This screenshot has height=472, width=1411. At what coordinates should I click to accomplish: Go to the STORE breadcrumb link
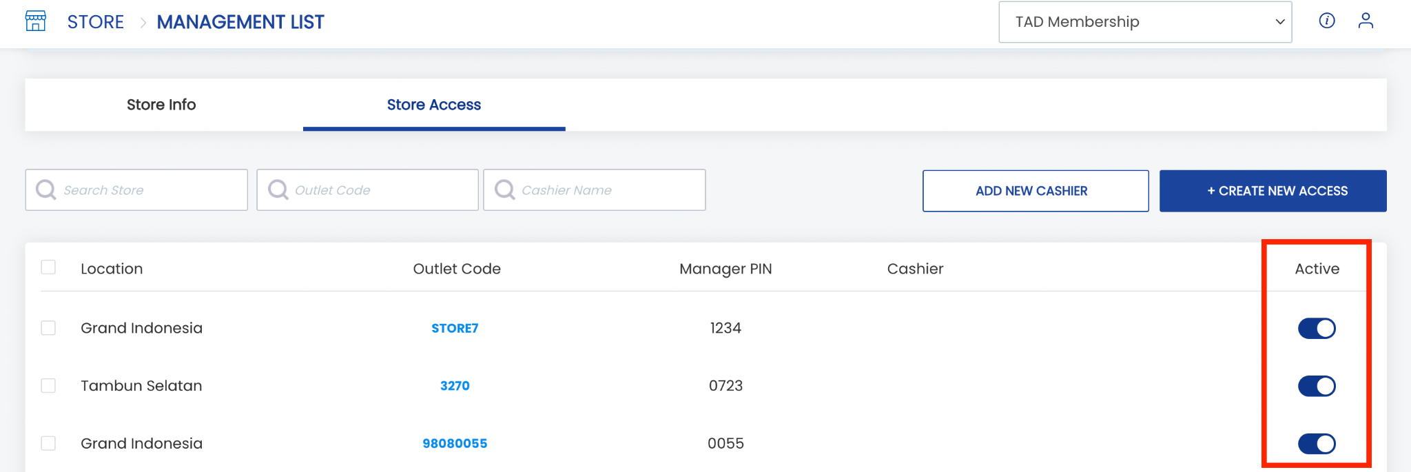[96, 22]
